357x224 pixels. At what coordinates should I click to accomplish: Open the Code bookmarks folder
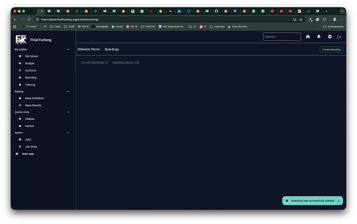click(55, 26)
